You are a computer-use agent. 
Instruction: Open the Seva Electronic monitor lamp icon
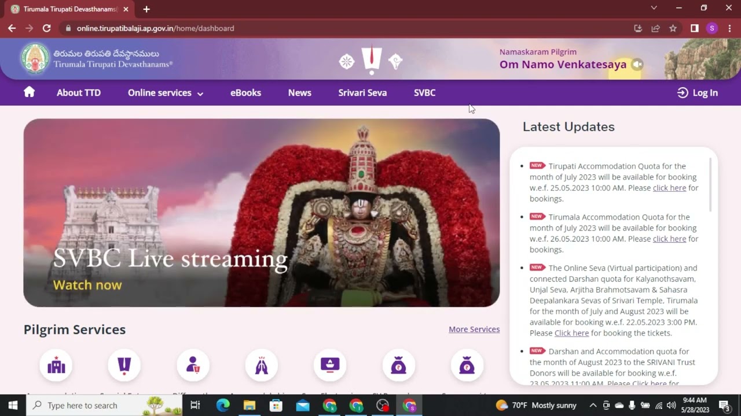(x=330, y=365)
